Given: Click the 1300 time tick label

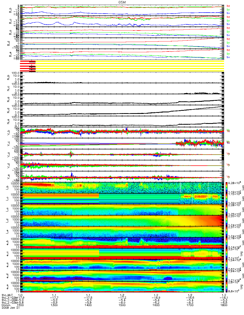Looking at the screenshot, I should coord(54,306).
